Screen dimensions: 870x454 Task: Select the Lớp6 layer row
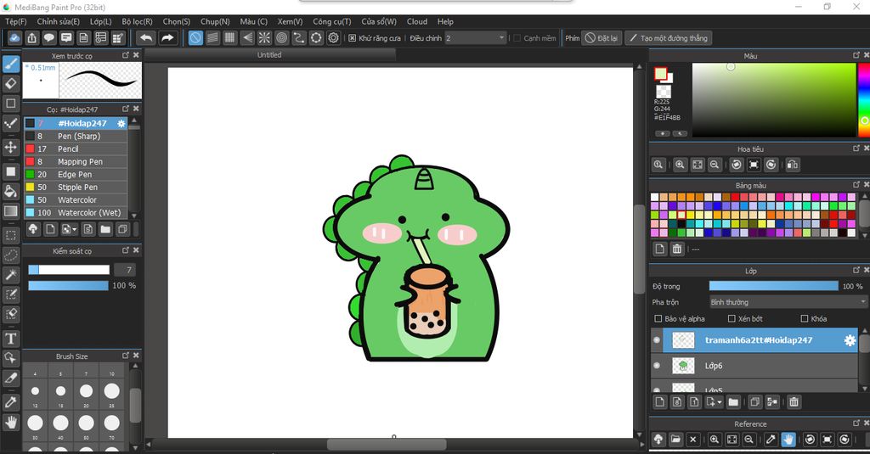tap(754, 366)
